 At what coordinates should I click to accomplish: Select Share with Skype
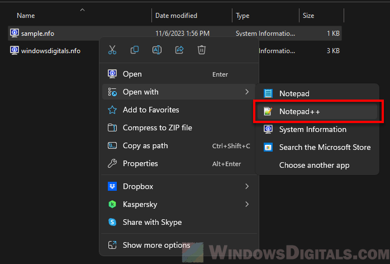179,222
